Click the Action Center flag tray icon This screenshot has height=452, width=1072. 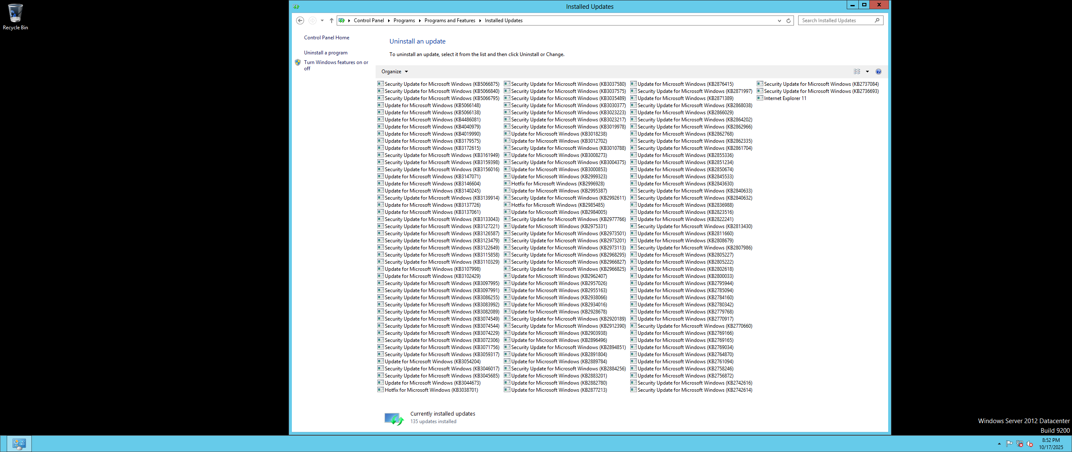pos(1009,444)
